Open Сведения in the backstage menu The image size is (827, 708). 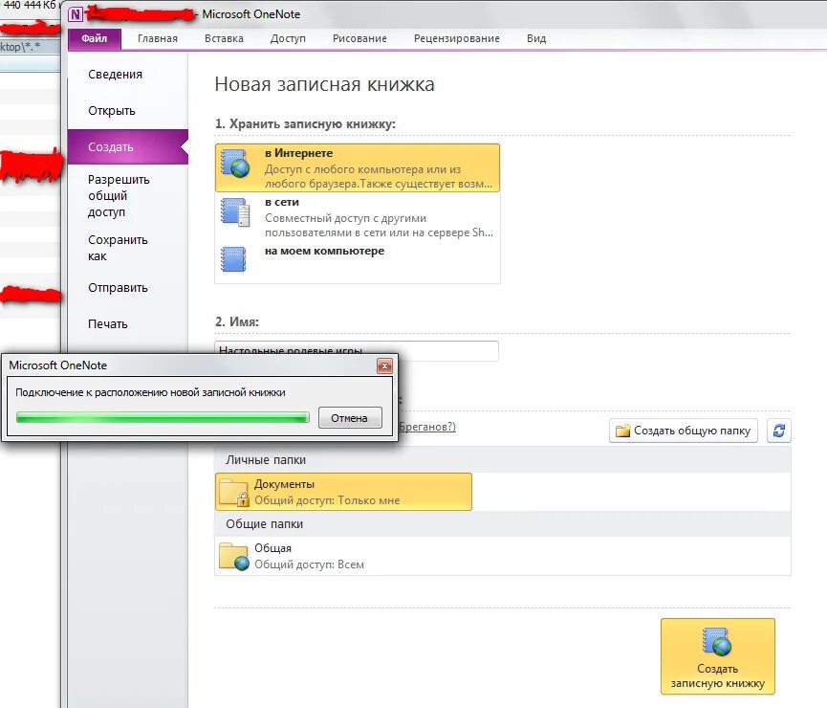coord(128,75)
